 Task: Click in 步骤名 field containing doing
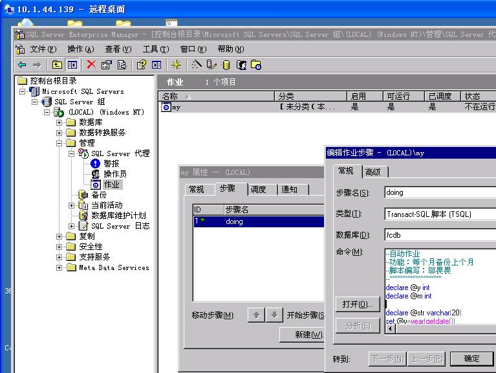440,192
